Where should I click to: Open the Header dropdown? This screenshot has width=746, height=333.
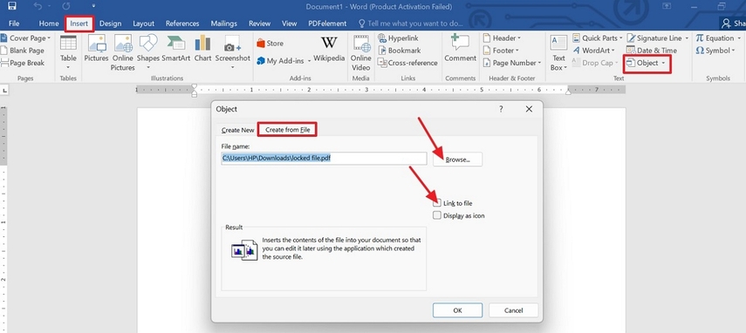(x=502, y=38)
